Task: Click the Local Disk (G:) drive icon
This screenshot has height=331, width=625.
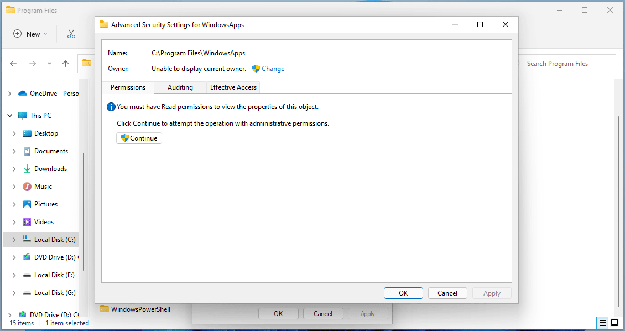Action: tap(27, 293)
